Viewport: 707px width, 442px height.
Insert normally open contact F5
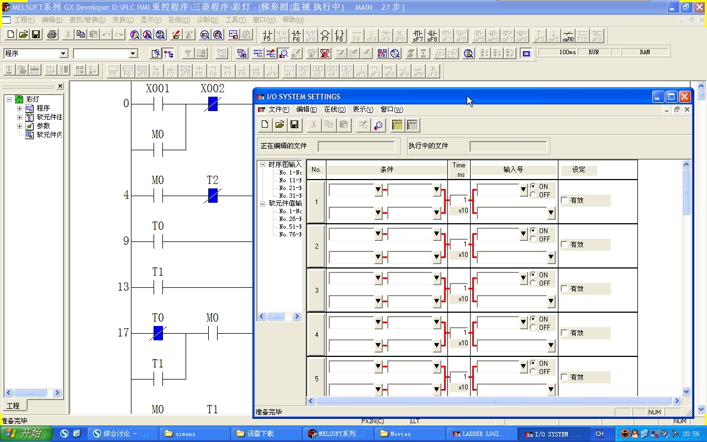coord(267,36)
